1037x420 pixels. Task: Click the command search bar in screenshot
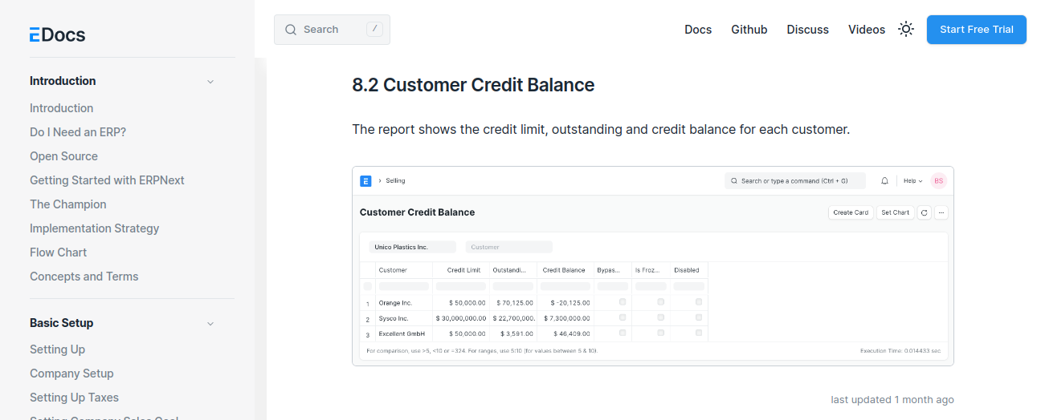point(795,181)
